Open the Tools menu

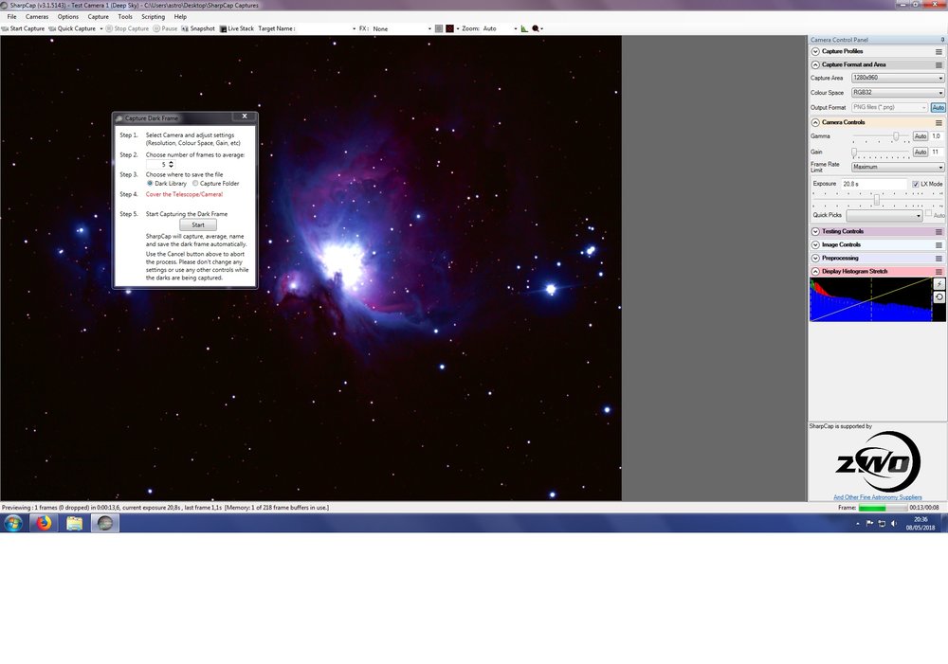125,16
